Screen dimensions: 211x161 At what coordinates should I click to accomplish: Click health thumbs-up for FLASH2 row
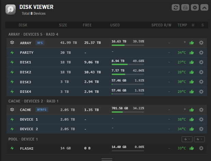click(192, 148)
